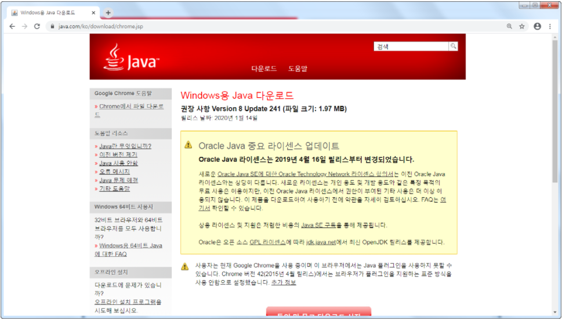Open the 오류 메시지 link

click(114, 172)
